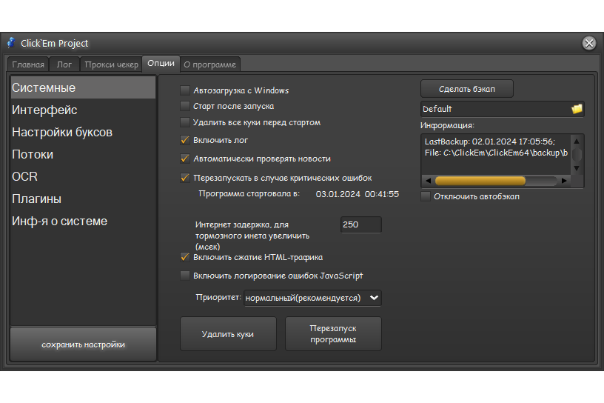Enable Старт после запуска checkbox
604x403 pixels.
[185, 106]
